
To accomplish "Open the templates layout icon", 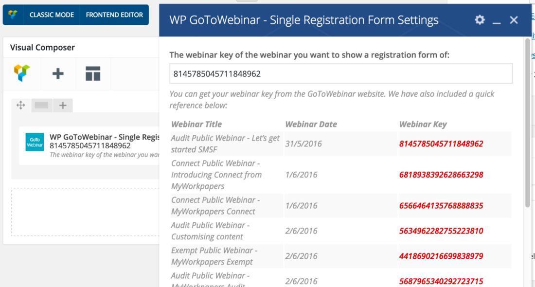I will [x=93, y=73].
